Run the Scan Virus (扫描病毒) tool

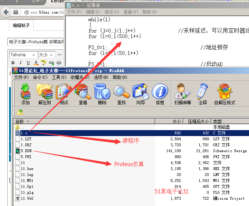pos(183,94)
